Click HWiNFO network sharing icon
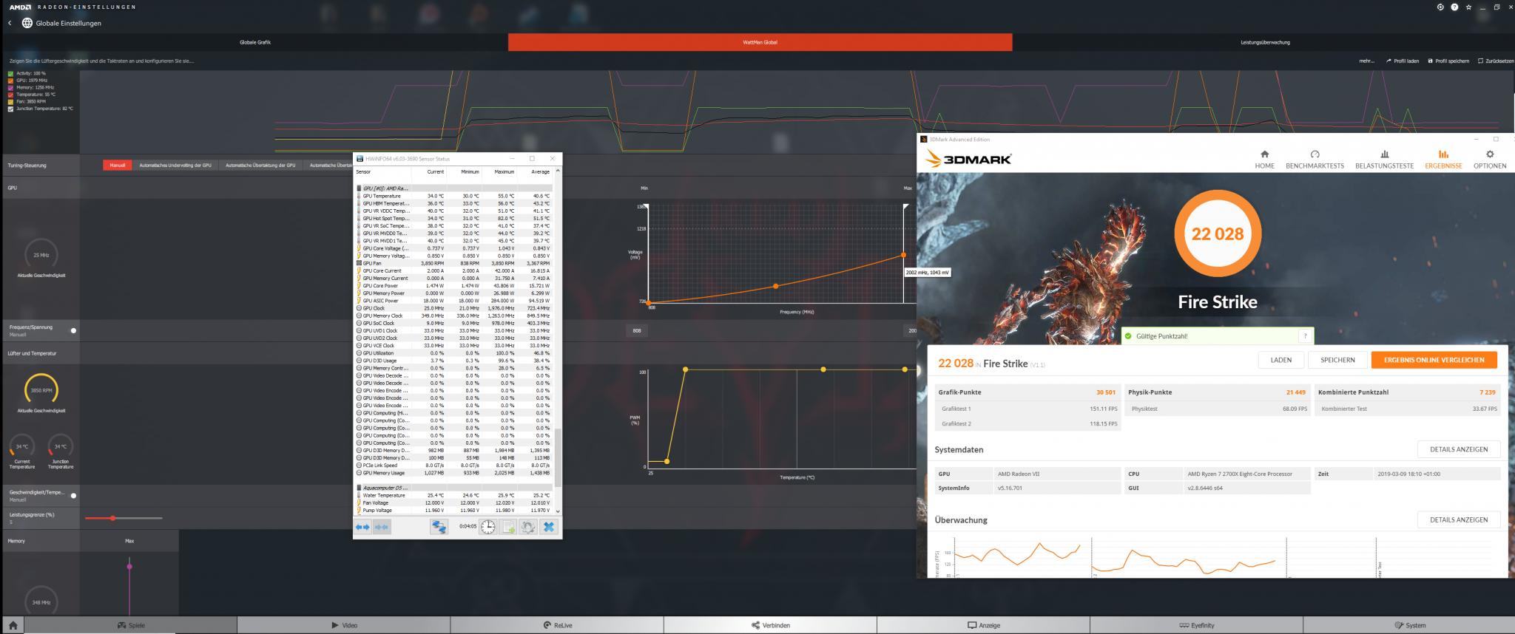Image resolution: width=1515 pixels, height=634 pixels. click(439, 527)
